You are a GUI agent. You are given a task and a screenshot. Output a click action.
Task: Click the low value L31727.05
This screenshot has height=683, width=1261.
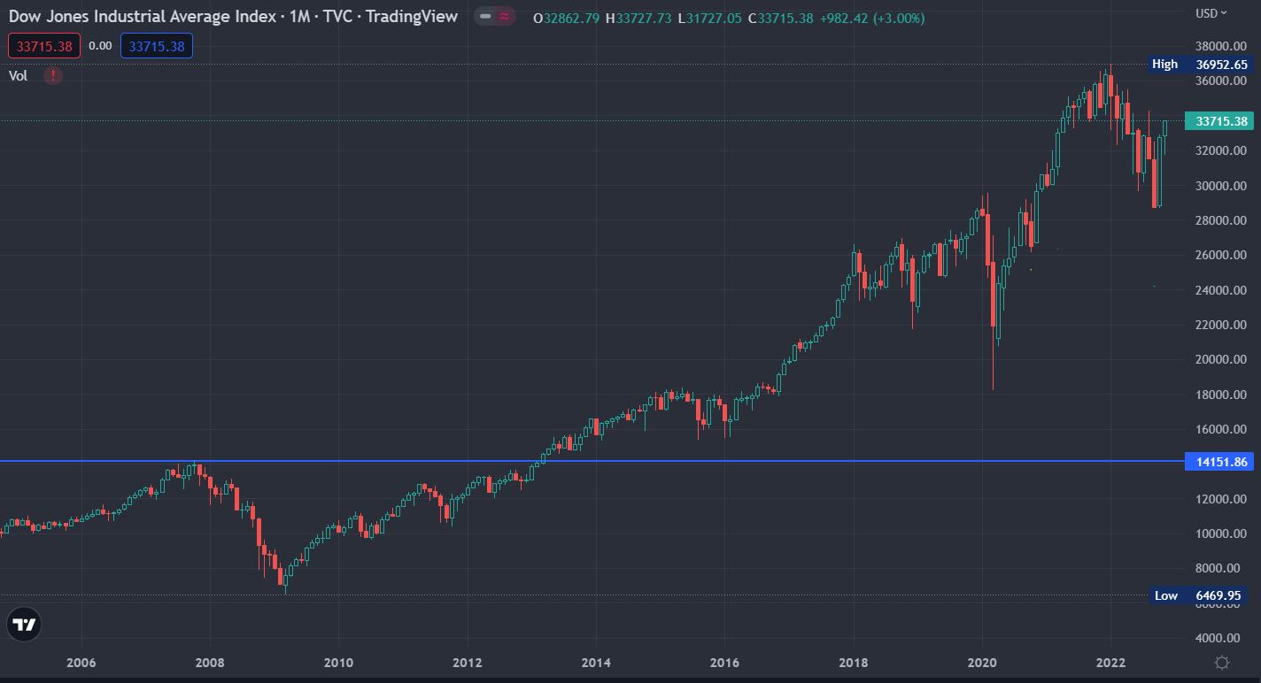click(710, 18)
